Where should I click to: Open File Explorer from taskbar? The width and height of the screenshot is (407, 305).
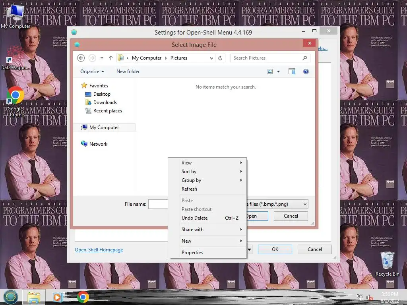[x=34, y=297]
